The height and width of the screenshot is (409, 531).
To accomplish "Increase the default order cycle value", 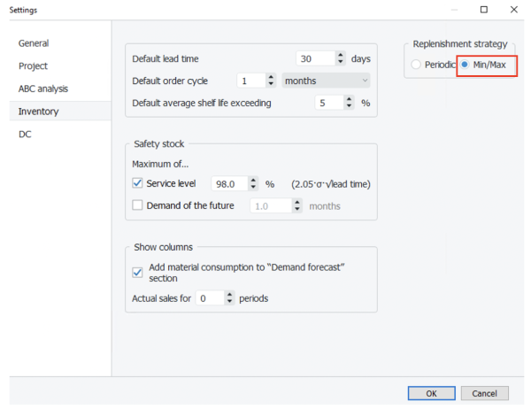I will click(271, 77).
